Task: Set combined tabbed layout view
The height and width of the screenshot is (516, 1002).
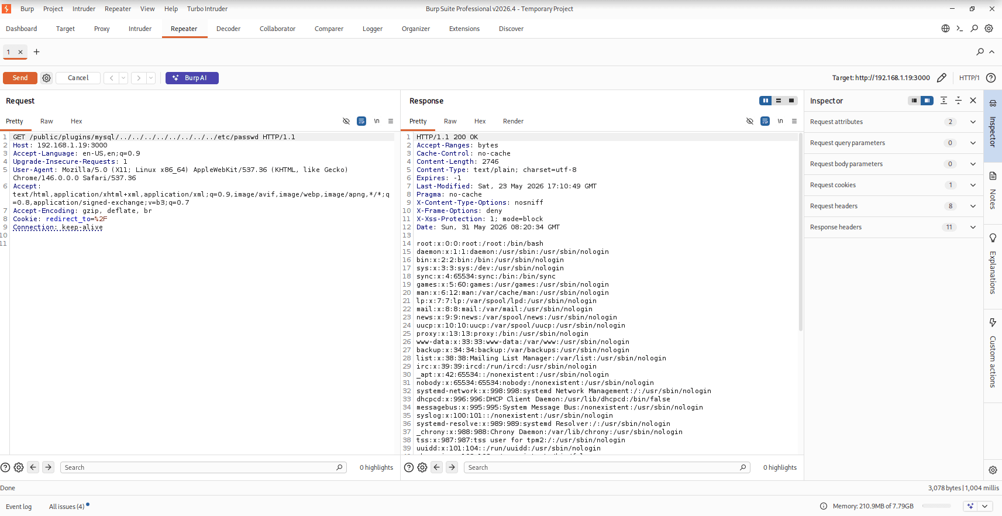Action: coord(791,101)
